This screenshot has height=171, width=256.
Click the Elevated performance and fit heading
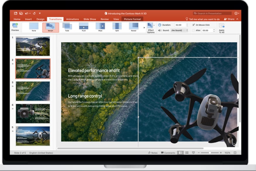coord(94,70)
